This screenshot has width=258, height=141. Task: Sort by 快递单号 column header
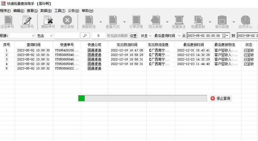67,45
